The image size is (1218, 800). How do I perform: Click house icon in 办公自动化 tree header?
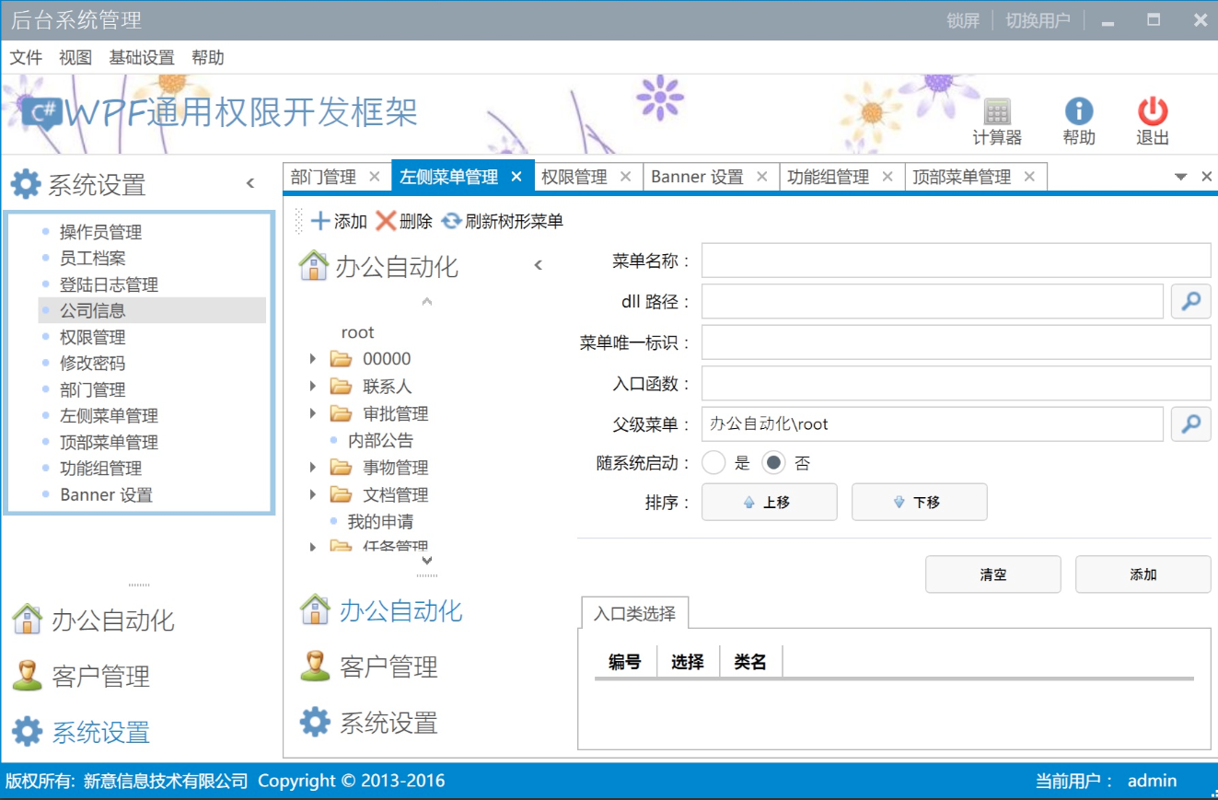(314, 266)
